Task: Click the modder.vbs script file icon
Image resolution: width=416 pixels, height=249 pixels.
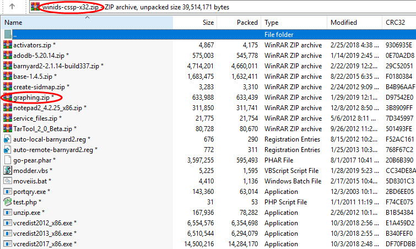Action: [x=7, y=170]
